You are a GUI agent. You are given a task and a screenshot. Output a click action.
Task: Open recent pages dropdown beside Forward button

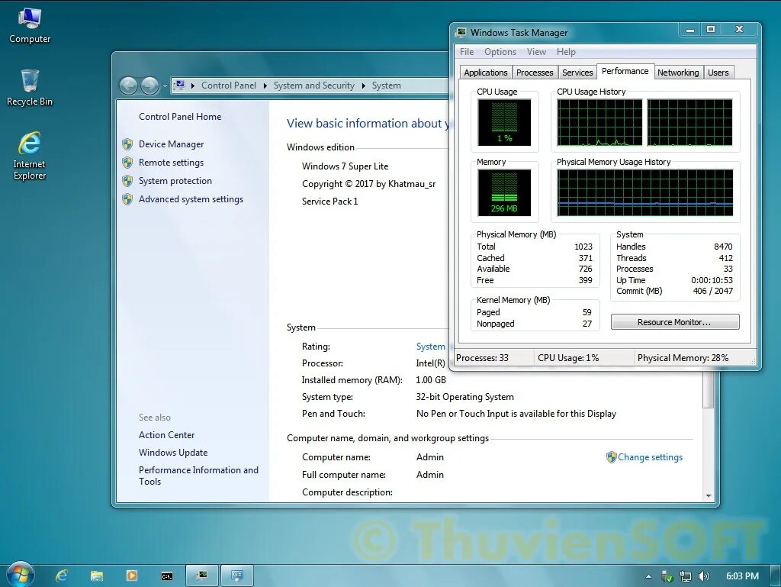click(x=165, y=86)
